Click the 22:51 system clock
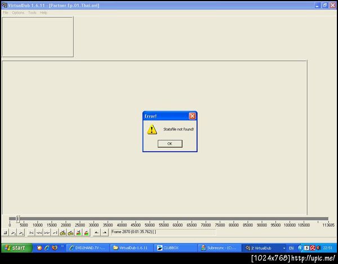338x264 pixels. [328, 248]
